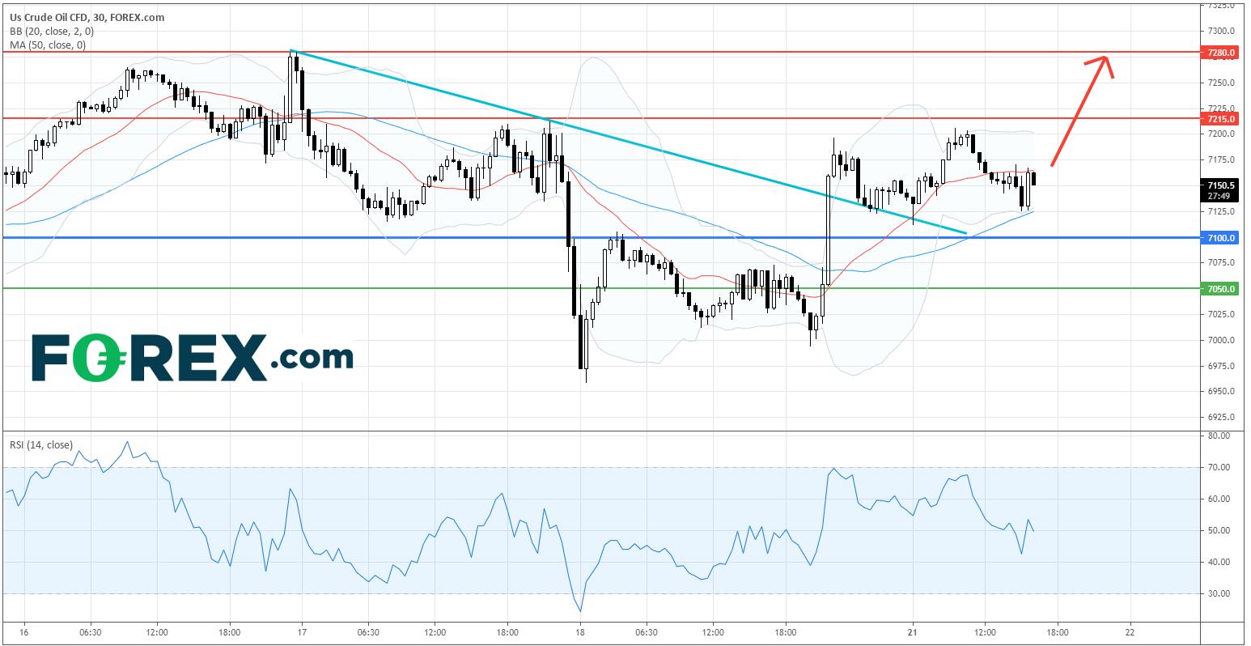The width and height of the screenshot is (1251, 646).
Task: Click the green 7050.0 price tag
Action: pyautogui.click(x=1219, y=289)
